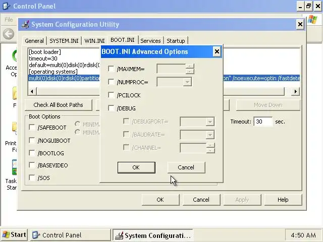Image resolution: width=323 pixels, height=242 pixels.
Task: Click Check All Boot Paths button
Action: [59, 105]
